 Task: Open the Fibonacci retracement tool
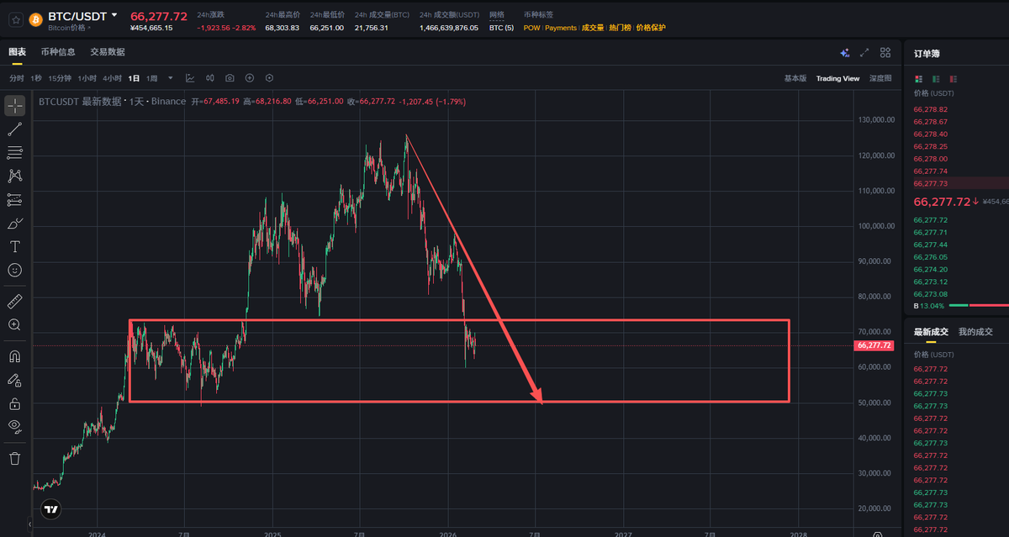click(14, 153)
